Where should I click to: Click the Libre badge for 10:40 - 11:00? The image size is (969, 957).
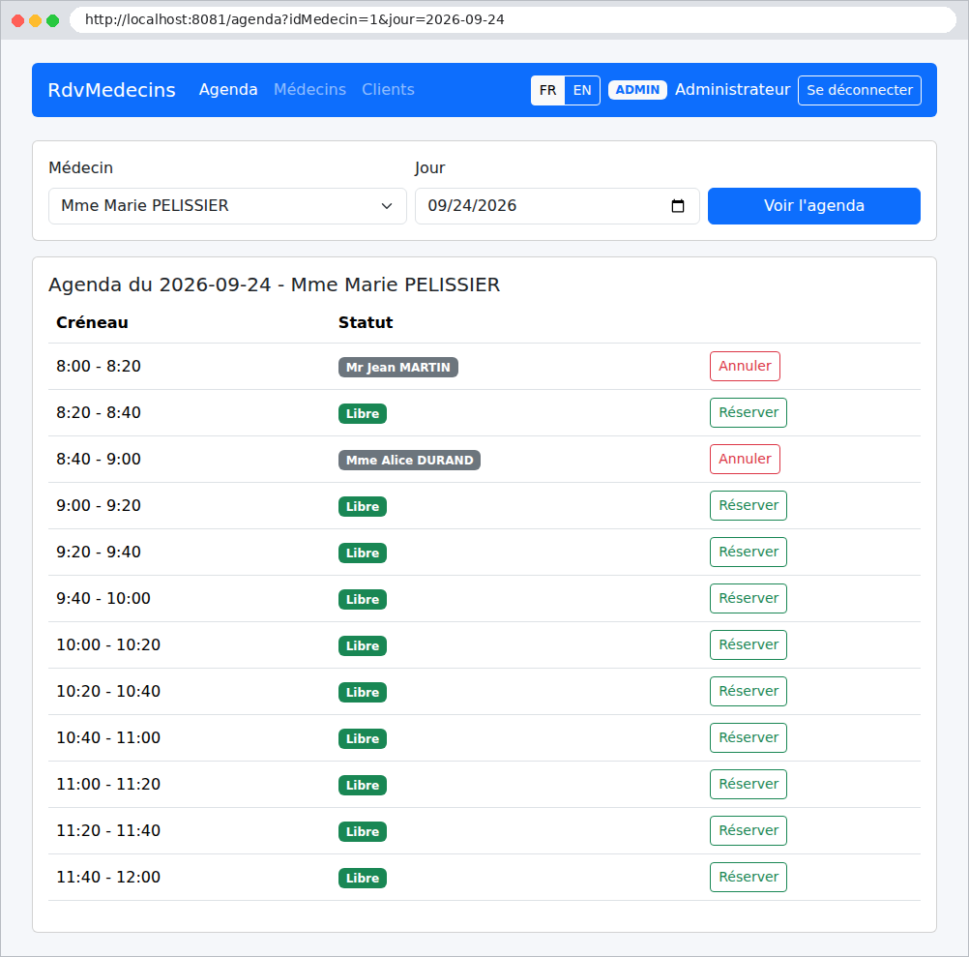pyautogui.click(x=362, y=738)
